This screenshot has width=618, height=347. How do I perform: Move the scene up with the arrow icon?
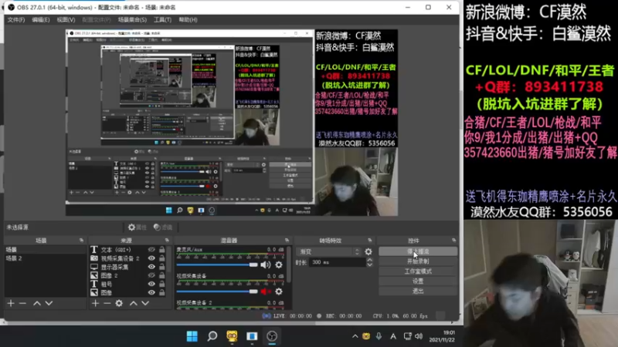pyautogui.click(x=36, y=303)
